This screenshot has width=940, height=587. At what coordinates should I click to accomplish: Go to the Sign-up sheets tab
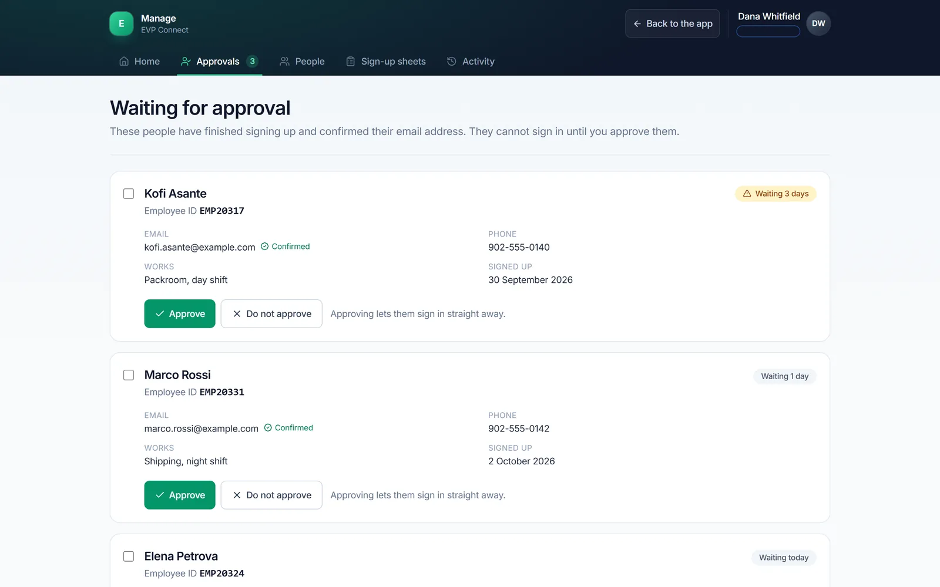coord(385,61)
